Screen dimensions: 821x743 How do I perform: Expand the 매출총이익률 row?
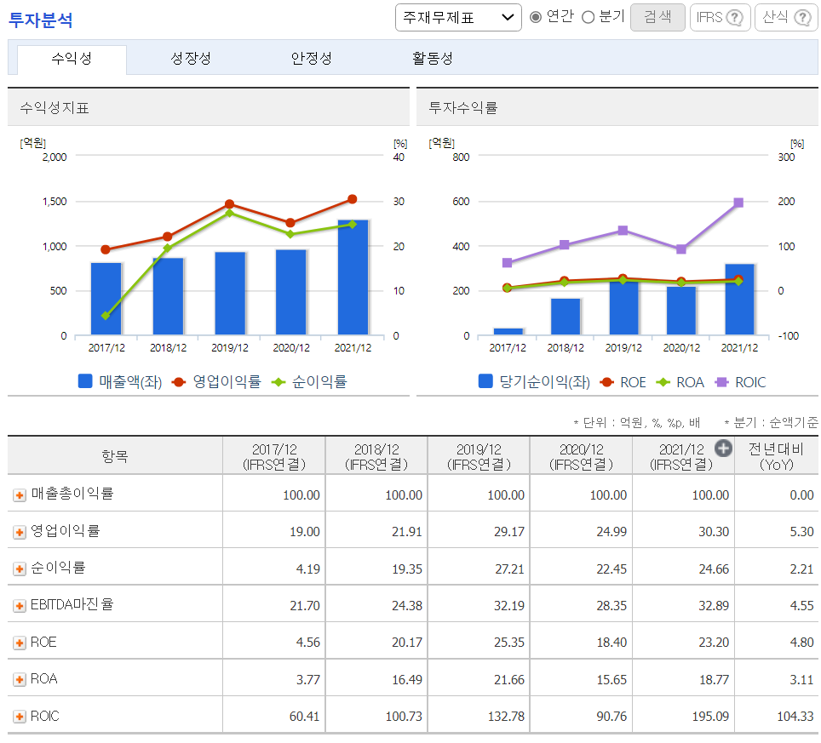[x=20, y=495]
